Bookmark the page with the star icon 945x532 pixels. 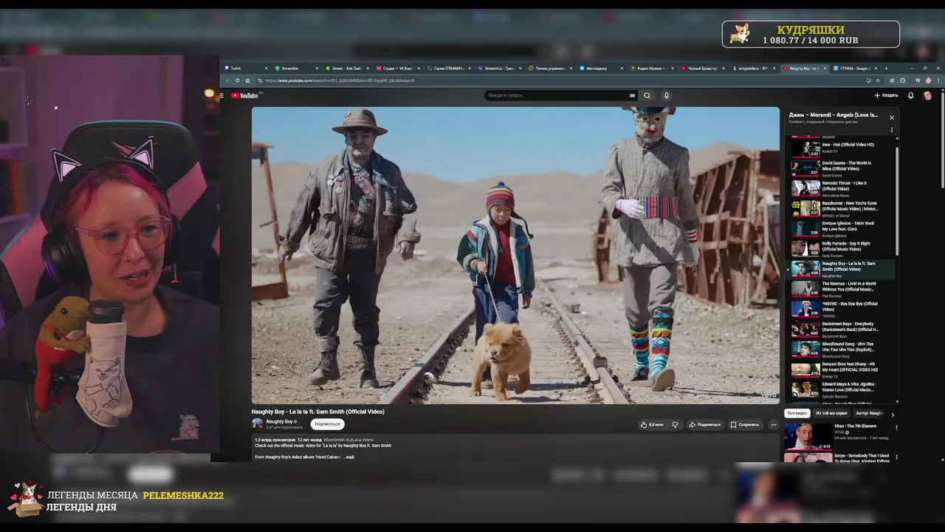pyautogui.click(x=878, y=81)
